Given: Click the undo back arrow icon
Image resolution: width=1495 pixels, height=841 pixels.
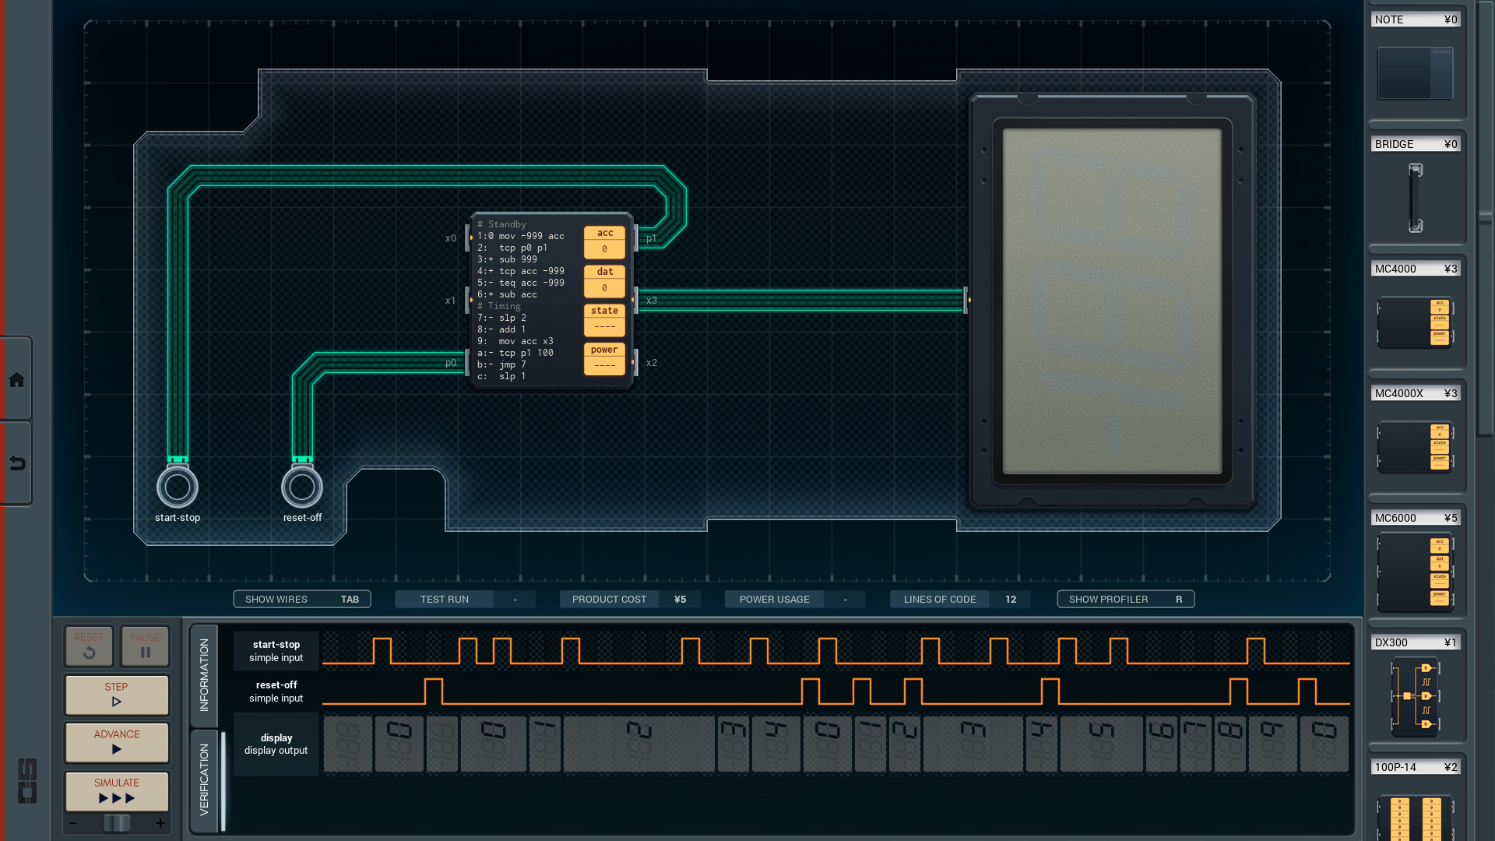Looking at the screenshot, I should tap(16, 463).
